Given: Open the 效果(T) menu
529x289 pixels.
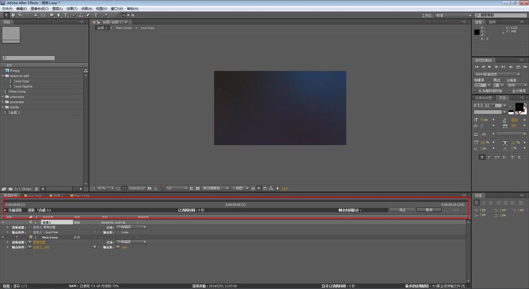Looking at the screenshot, I should tap(72, 9).
